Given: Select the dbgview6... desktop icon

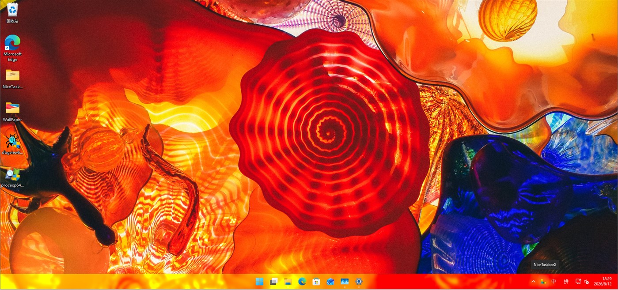Looking at the screenshot, I should [12, 144].
